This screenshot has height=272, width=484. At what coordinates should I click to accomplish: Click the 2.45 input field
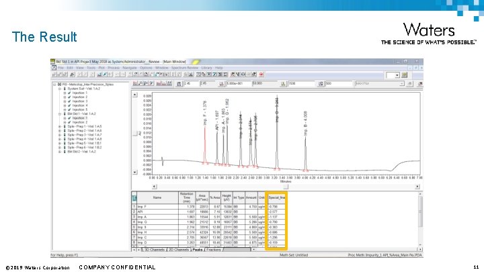[x=191, y=83]
